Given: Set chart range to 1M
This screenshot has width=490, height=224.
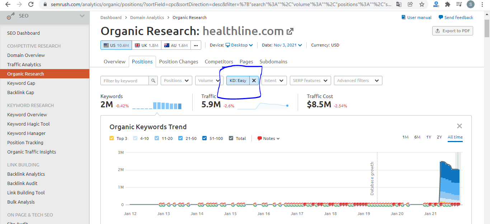Looking at the screenshot, I should point(405,137).
